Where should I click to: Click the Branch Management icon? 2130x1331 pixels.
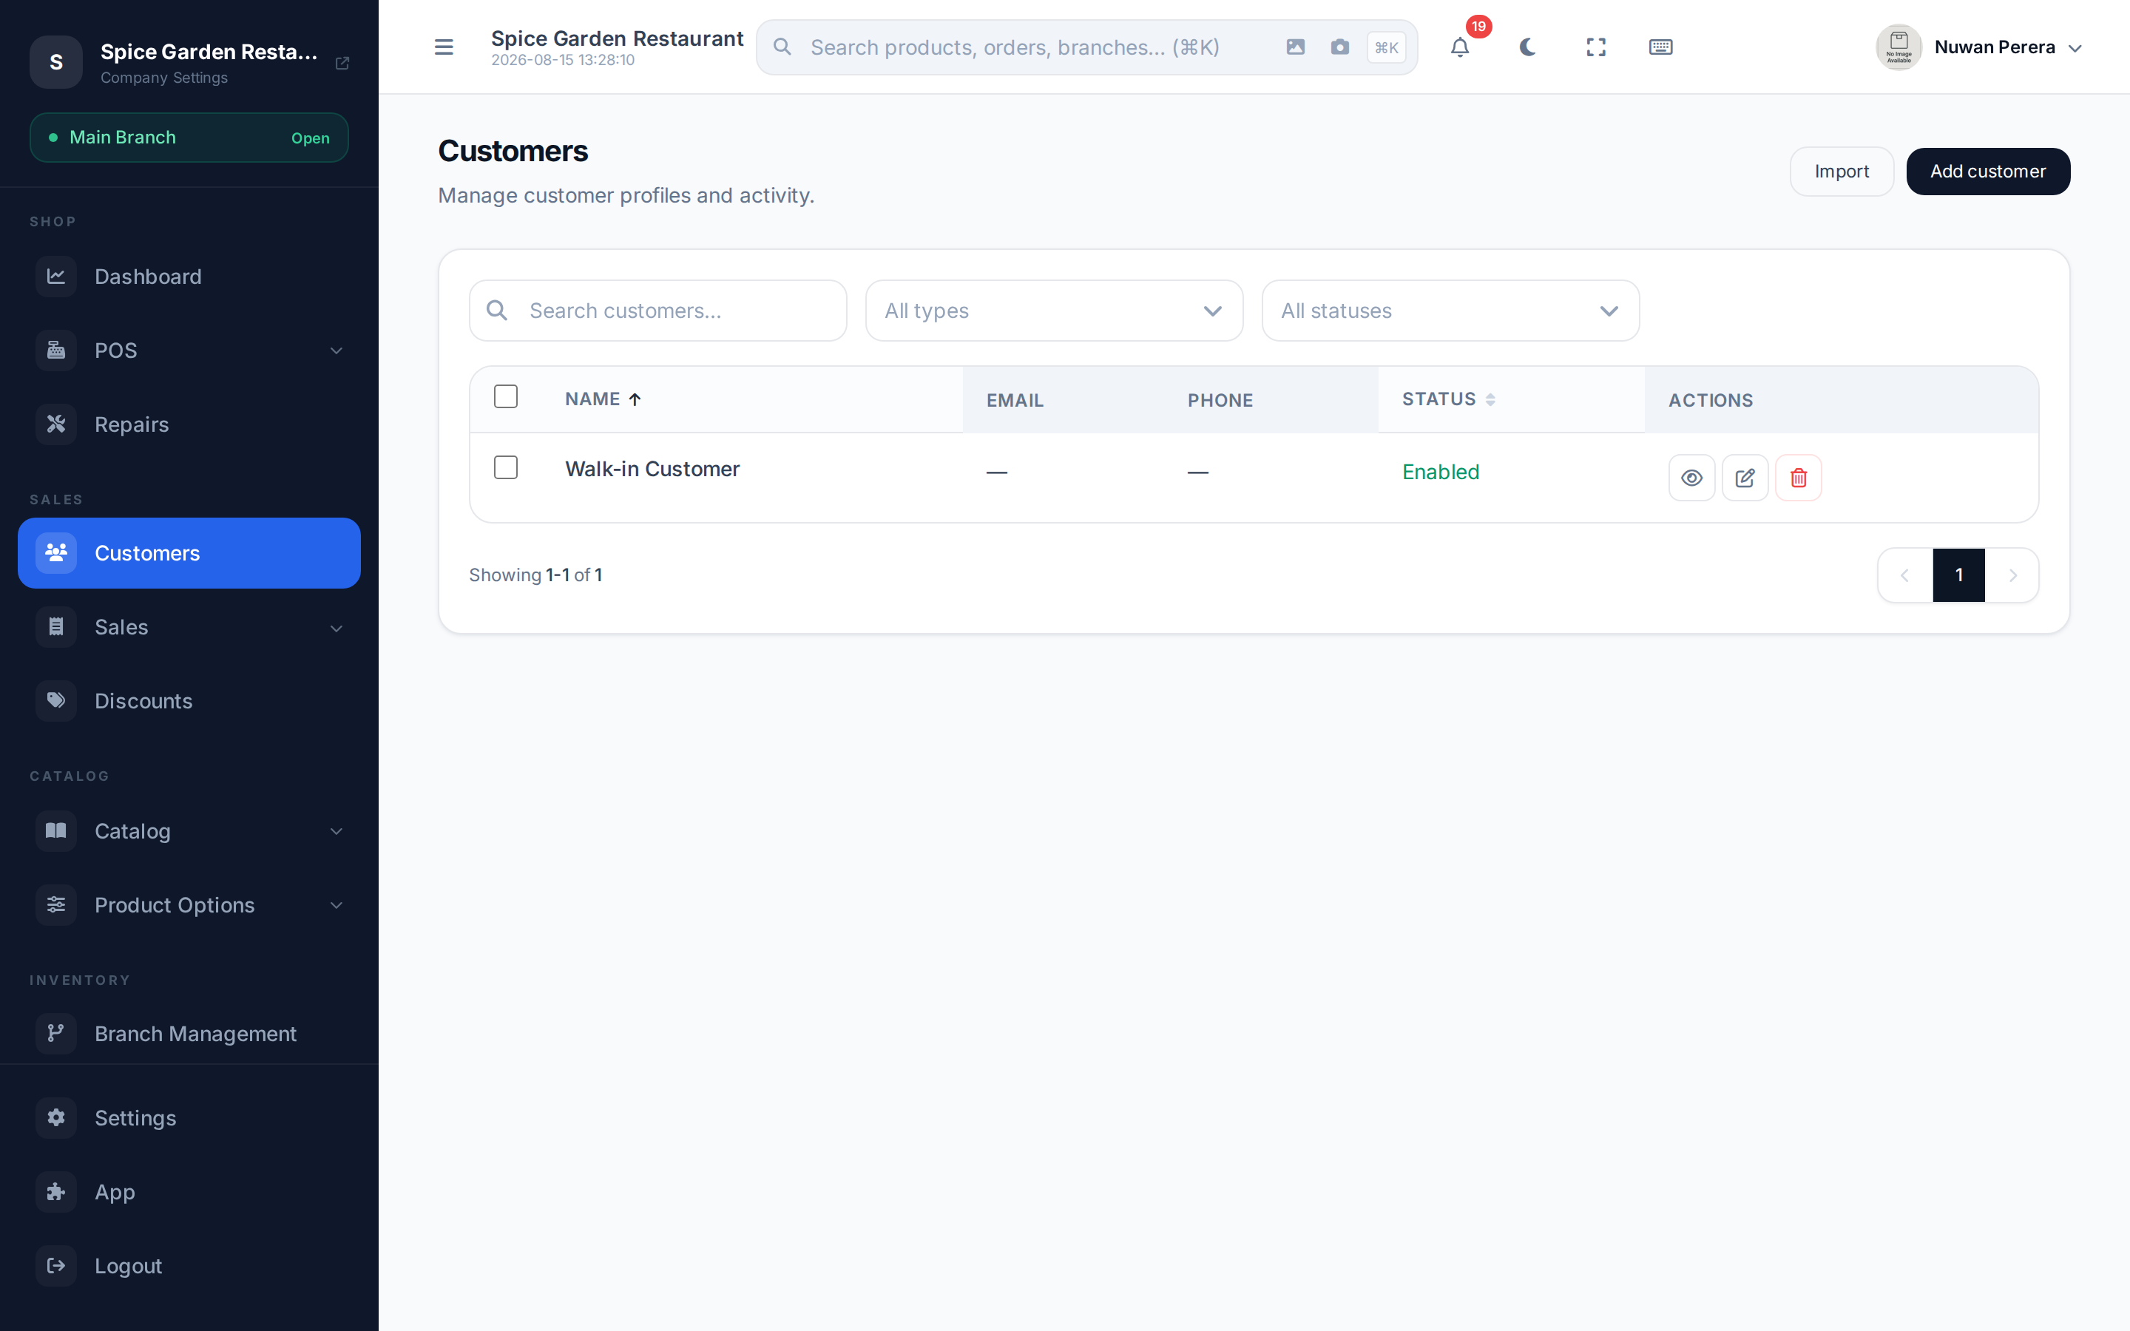coord(56,1034)
